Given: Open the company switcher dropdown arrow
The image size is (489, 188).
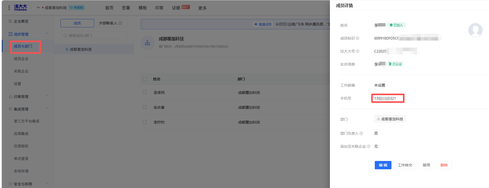Looking at the screenshot, I should [x=38, y=8].
